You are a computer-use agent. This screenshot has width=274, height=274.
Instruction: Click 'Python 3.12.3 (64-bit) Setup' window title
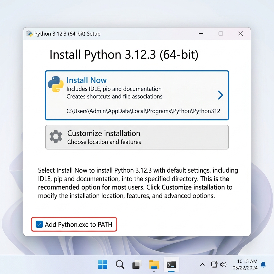[x=67, y=33]
